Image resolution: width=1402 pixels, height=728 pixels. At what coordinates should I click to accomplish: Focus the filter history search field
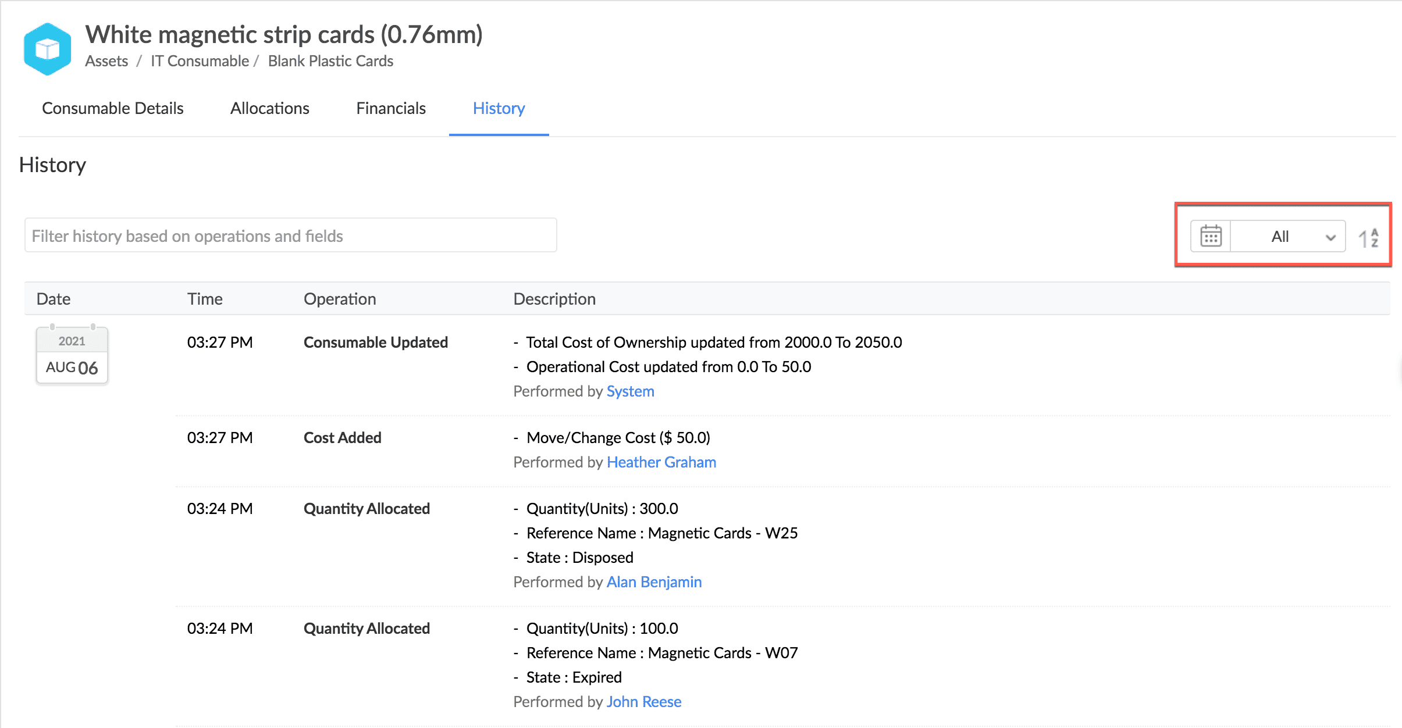tap(290, 235)
